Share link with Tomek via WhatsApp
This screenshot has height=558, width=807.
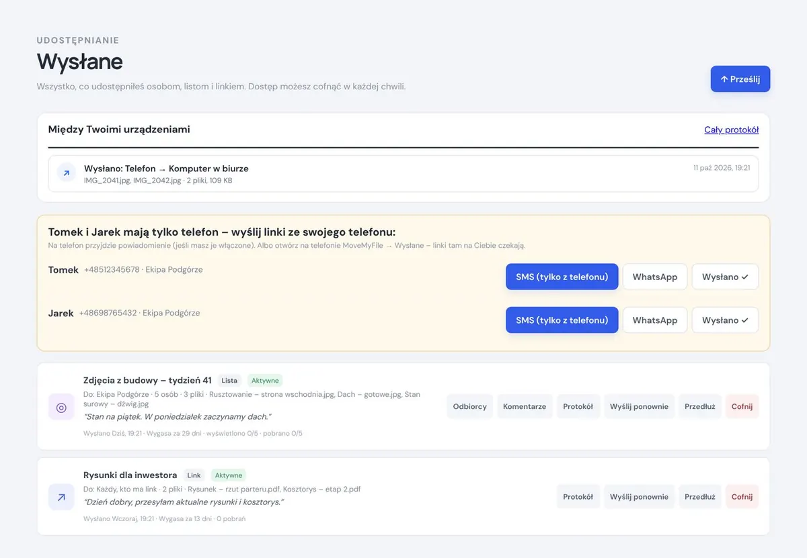click(655, 277)
